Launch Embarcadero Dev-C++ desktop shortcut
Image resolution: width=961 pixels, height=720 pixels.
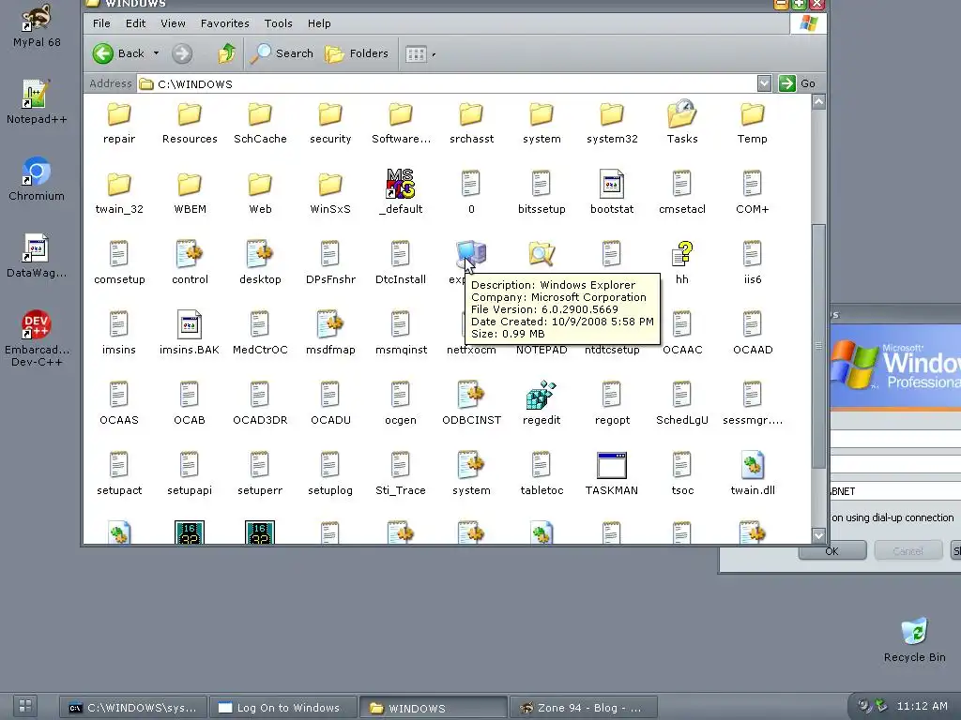tap(37, 337)
